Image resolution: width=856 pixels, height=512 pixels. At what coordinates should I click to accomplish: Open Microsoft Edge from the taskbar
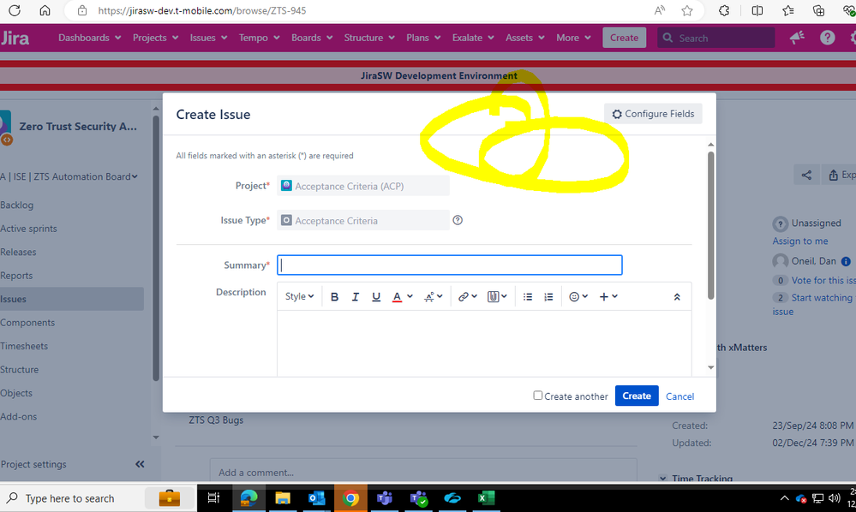(249, 497)
